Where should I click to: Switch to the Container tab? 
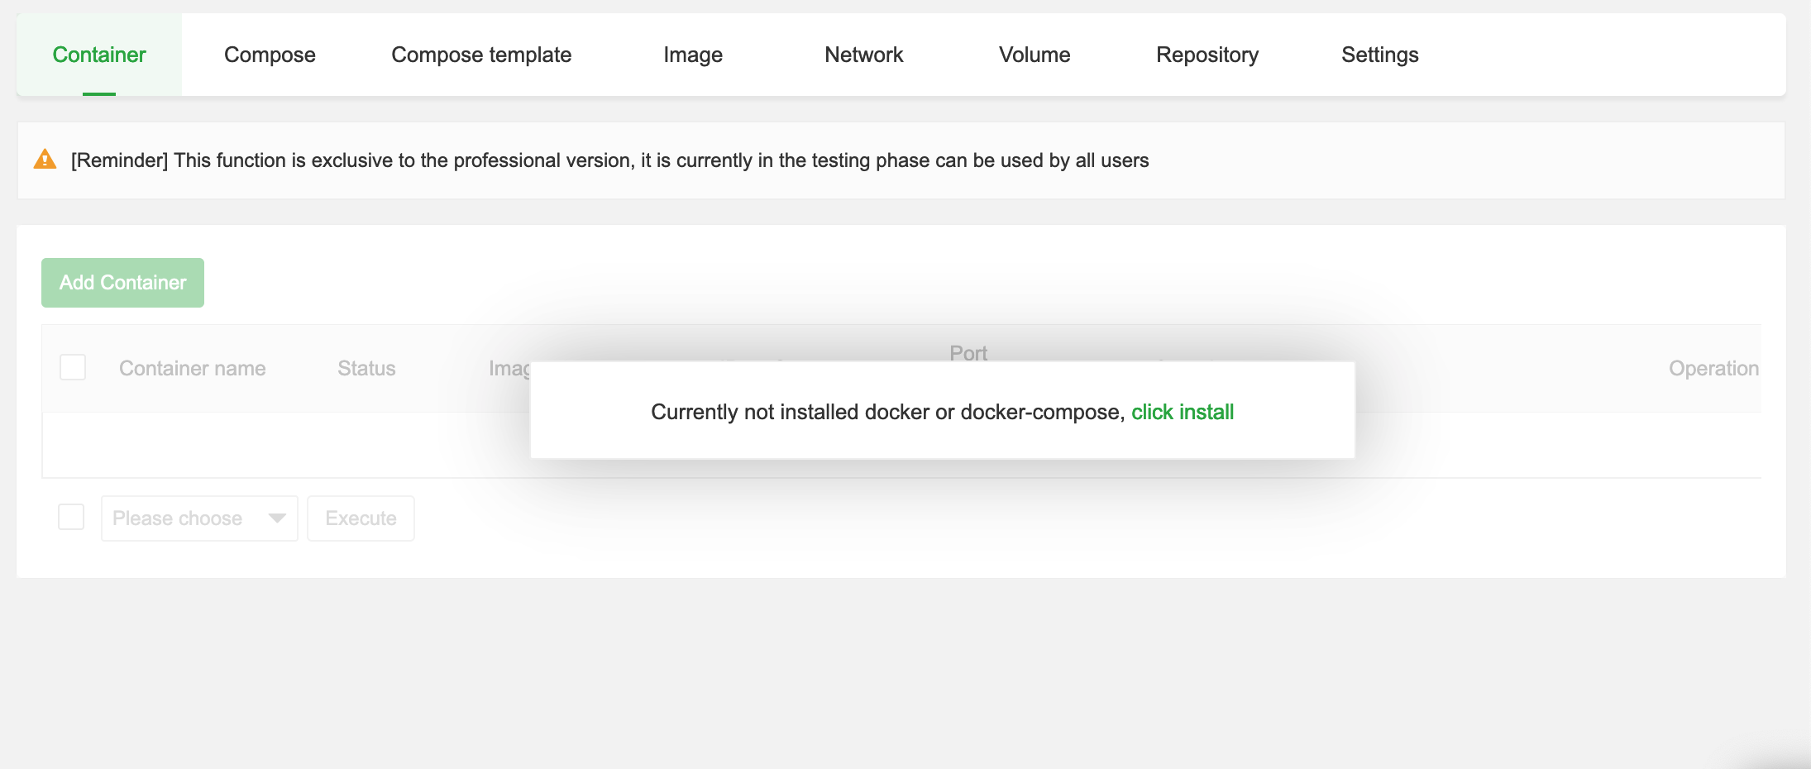coord(99,55)
